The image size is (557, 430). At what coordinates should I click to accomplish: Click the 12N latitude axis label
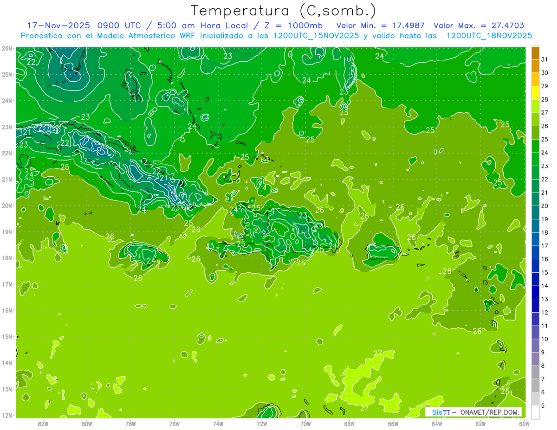tap(6, 415)
